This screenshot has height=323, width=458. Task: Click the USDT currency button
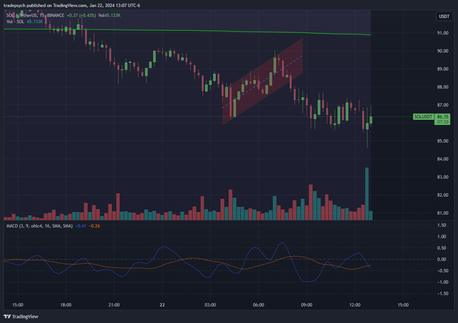pos(444,16)
